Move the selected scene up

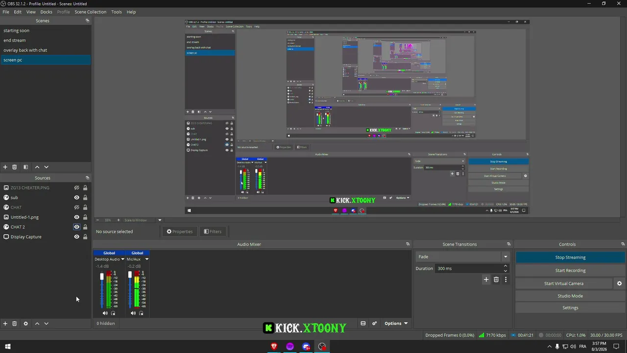pos(37,167)
